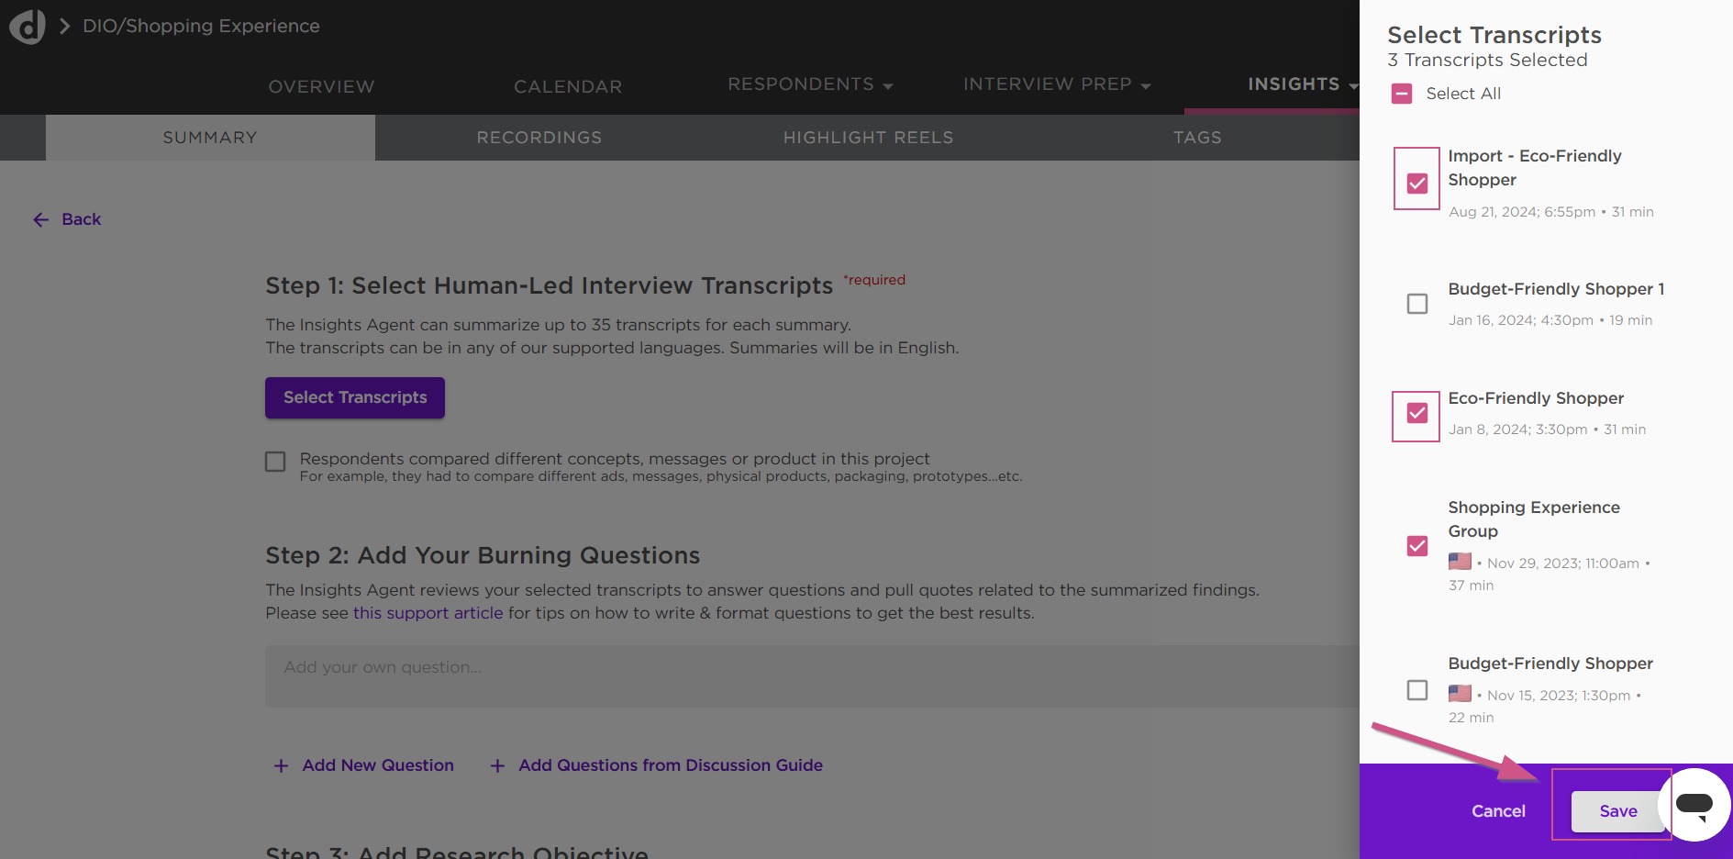Open this support article link
This screenshot has height=859, width=1733.
(x=428, y=613)
